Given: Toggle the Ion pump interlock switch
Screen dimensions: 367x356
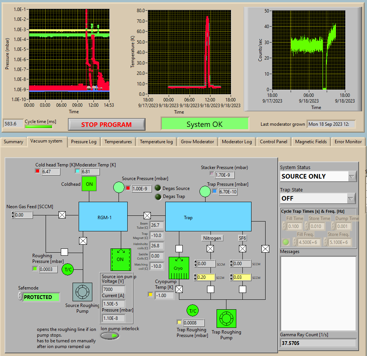Looking at the screenshot, I should coord(110,336).
